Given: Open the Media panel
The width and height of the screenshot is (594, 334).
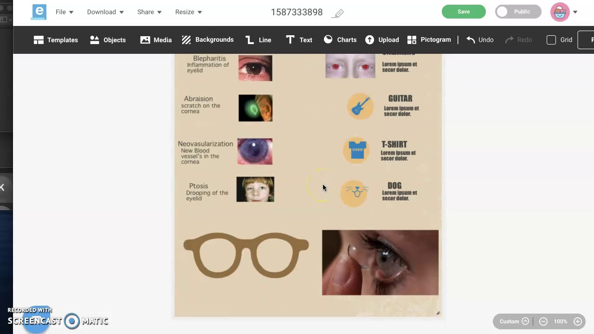Looking at the screenshot, I should pos(156,40).
